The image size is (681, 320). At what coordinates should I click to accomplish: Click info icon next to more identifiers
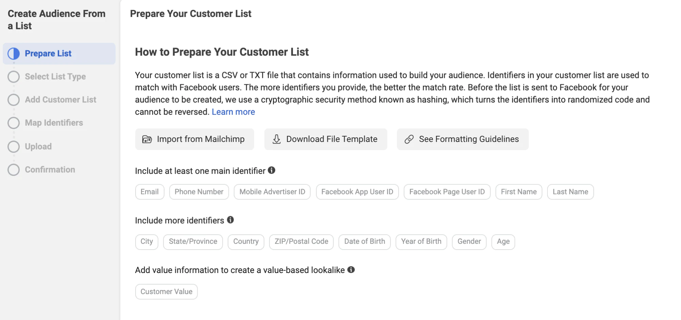tap(230, 220)
